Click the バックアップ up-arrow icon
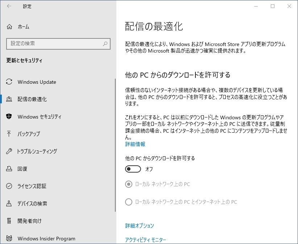The width and height of the screenshot is (298, 244). 9,134
